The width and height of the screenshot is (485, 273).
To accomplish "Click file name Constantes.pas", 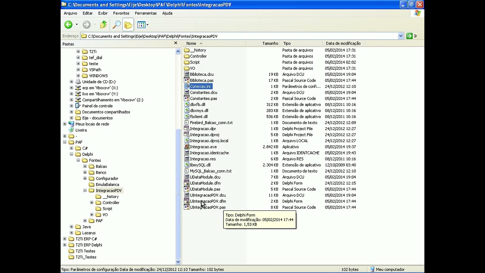I will (203, 99).
